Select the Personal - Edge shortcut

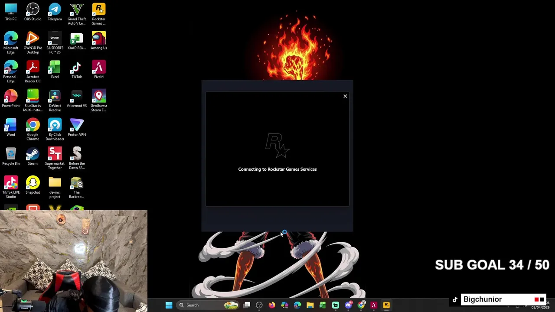point(11,72)
